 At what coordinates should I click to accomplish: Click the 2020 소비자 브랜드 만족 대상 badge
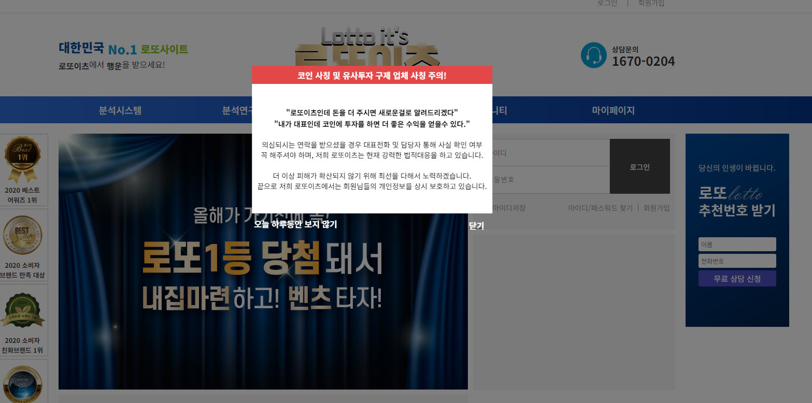23,245
